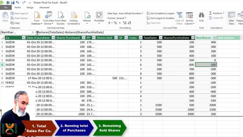Screen dimensions: 243x137
Task: Copy the selection with Copy button
Action: click(15, 23)
